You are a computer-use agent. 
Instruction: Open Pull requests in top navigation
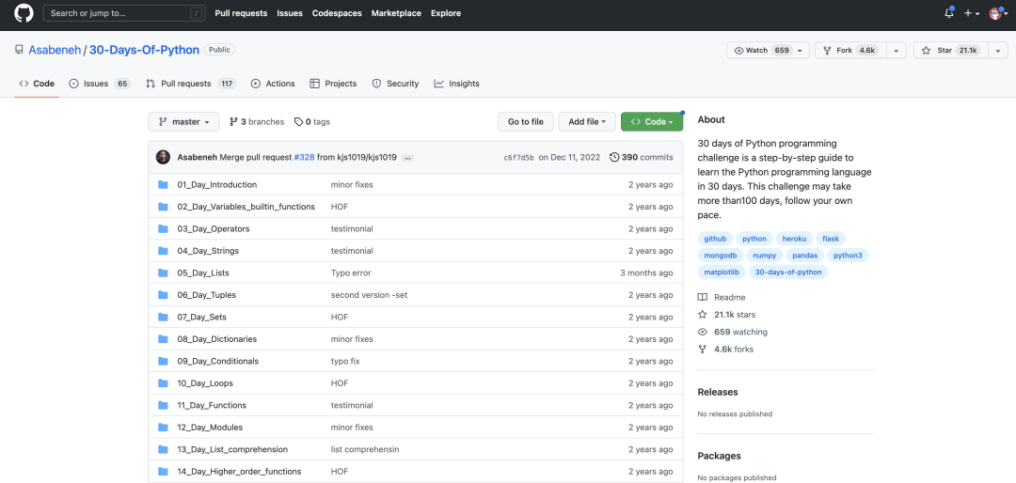point(241,13)
